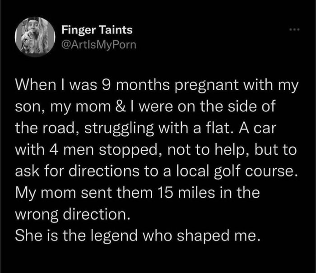This screenshot has height=273, width=316.
Task: Click the words 'shaped me' at the end
Action: pos(218,236)
